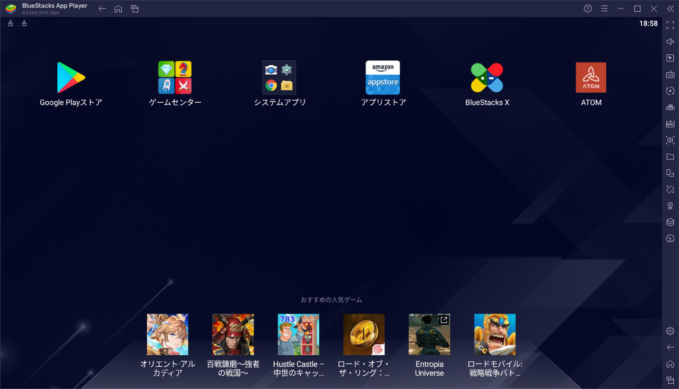Open the multi-instance manager layers icon
The image size is (679, 389).
(x=671, y=222)
